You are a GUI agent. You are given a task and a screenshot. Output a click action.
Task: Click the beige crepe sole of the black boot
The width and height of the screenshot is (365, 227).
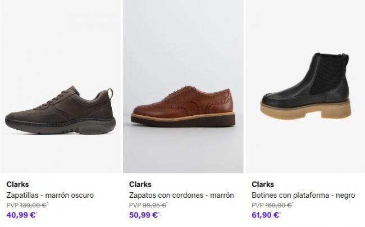(306, 110)
